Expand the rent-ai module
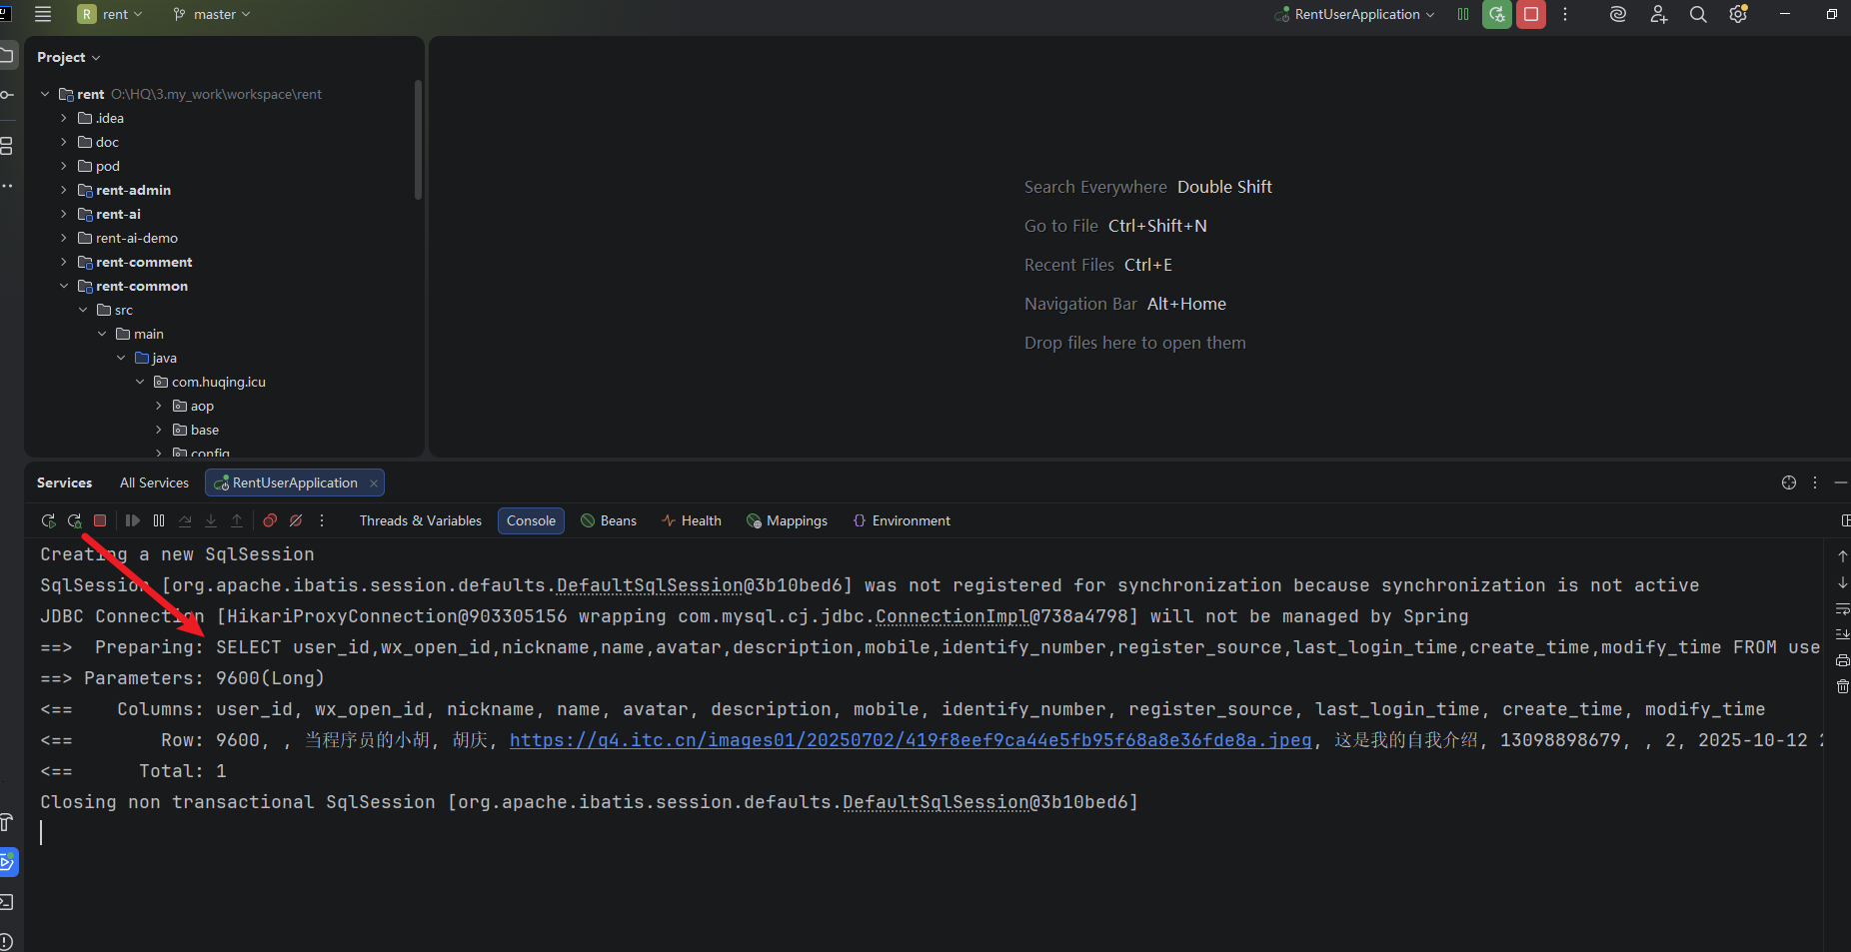1851x952 pixels. tap(64, 214)
